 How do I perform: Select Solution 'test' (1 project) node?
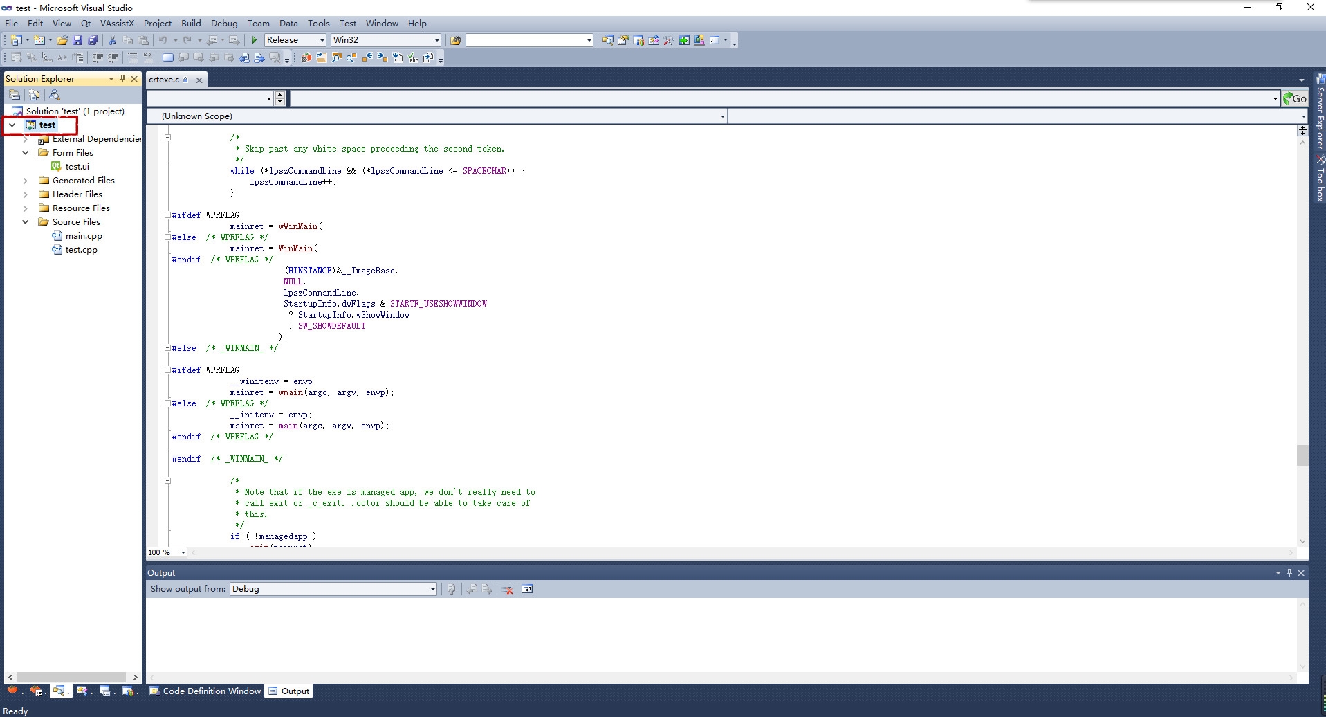coord(75,111)
